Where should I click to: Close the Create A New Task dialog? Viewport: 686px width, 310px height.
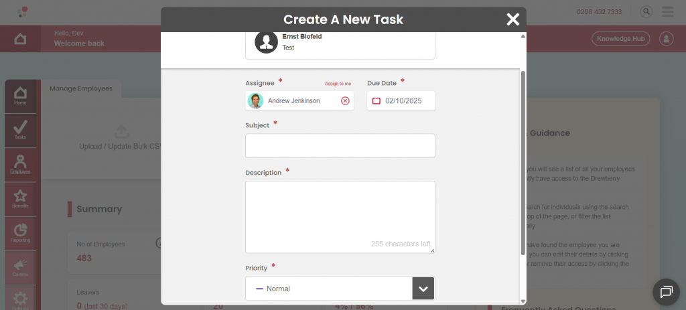(512, 19)
